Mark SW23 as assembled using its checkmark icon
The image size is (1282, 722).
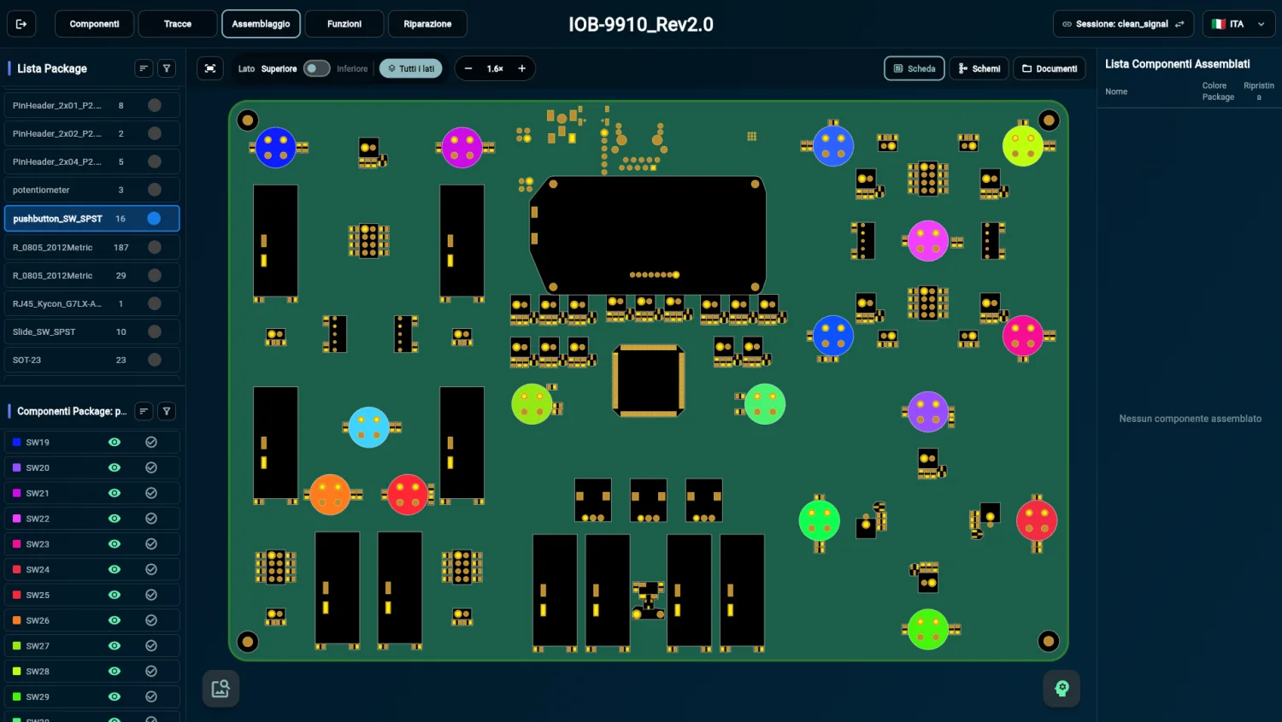[x=151, y=543]
